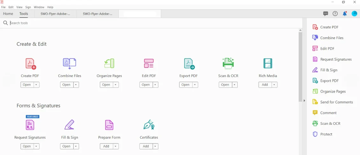This screenshot has width=360, height=155.
Task: Click Comment speech-bubble icon in right sidebar
Action: [315, 113]
